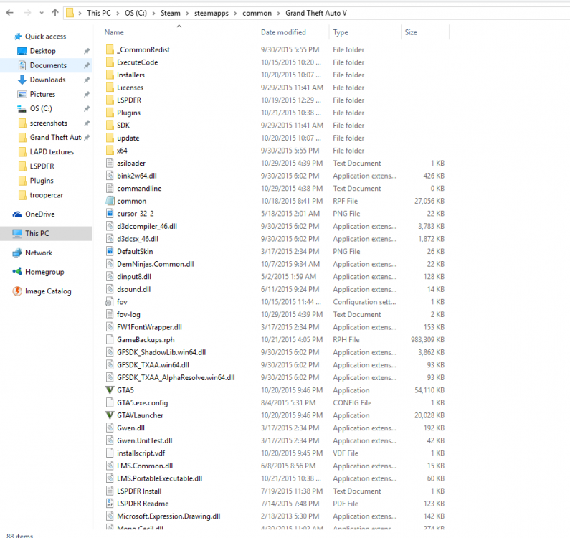This screenshot has height=538, width=570.
Task: Expand chevron after 'common' breadcrumb
Action: click(279, 14)
